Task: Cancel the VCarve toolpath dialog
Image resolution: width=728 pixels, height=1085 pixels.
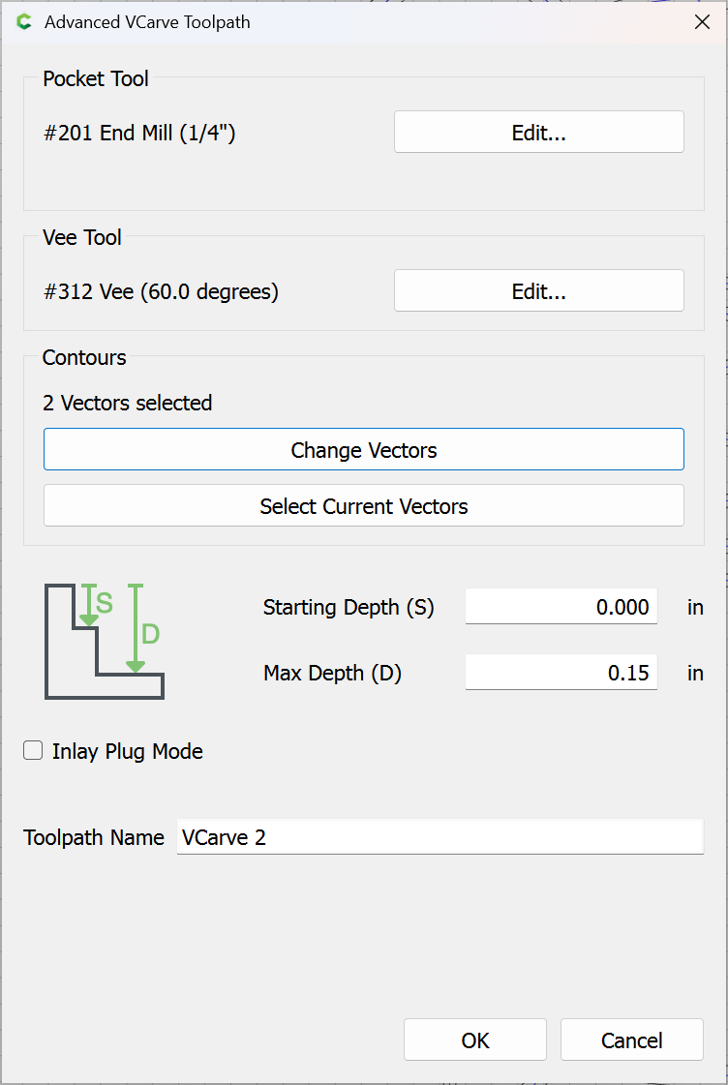Action: [x=631, y=1040]
